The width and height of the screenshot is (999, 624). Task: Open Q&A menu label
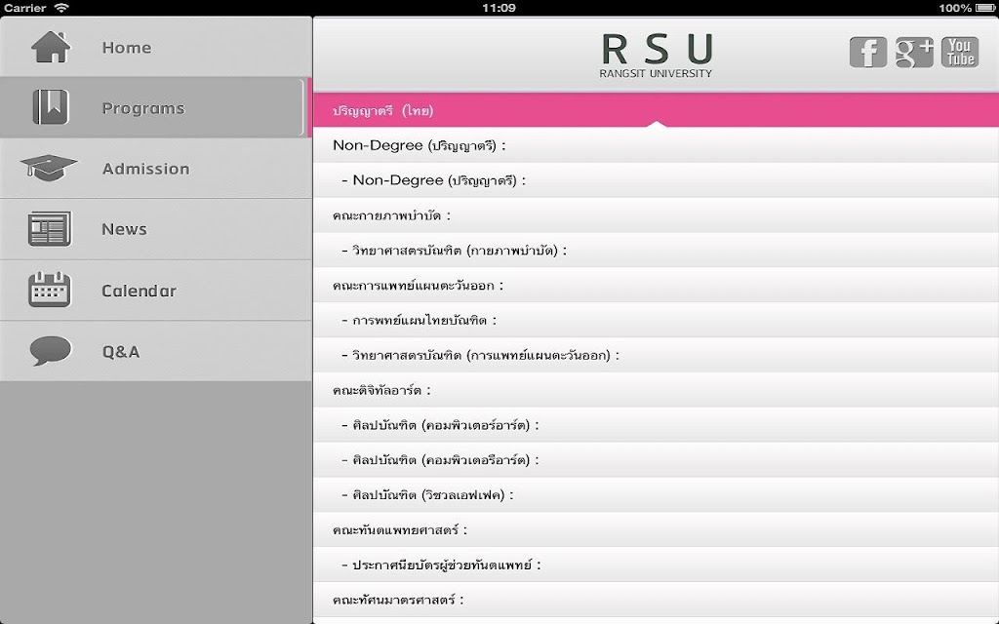(121, 351)
